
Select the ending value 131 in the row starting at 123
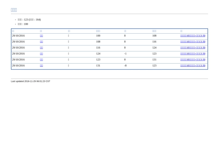pyautogui.click(x=155, y=60)
